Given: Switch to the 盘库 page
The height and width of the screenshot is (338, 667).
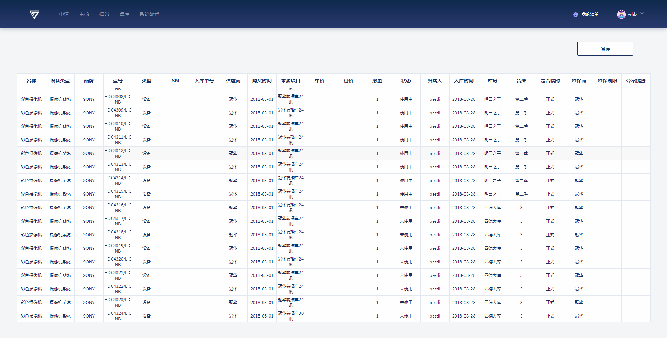Looking at the screenshot, I should coord(124,14).
